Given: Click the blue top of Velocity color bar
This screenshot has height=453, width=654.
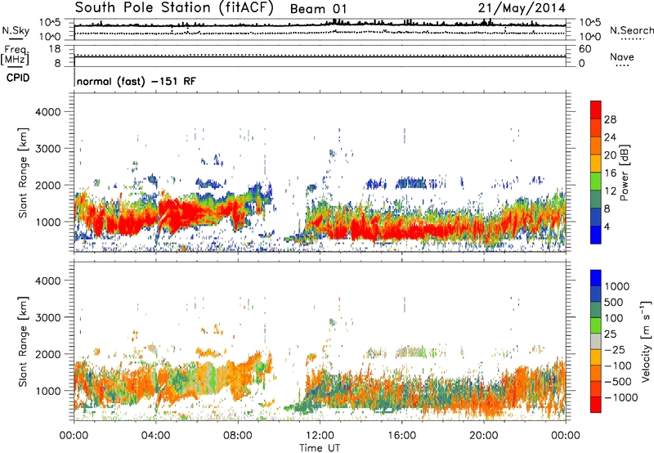Looking at the screenshot, I should point(596,278).
